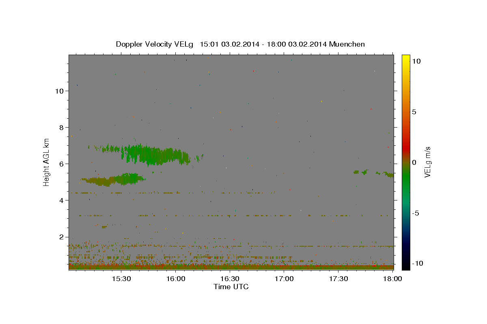Click the lower olive cloud layer near 5 km
This screenshot has height=324, width=487.
(x=113, y=179)
